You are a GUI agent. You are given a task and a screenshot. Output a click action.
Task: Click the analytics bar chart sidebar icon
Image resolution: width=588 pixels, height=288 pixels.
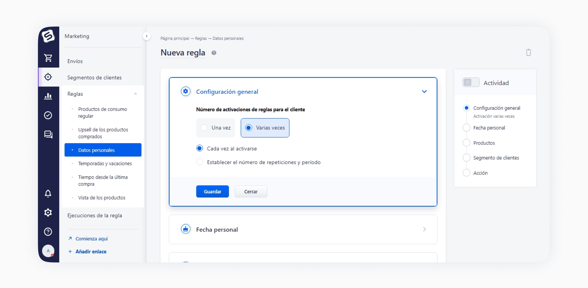pyautogui.click(x=48, y=96)
